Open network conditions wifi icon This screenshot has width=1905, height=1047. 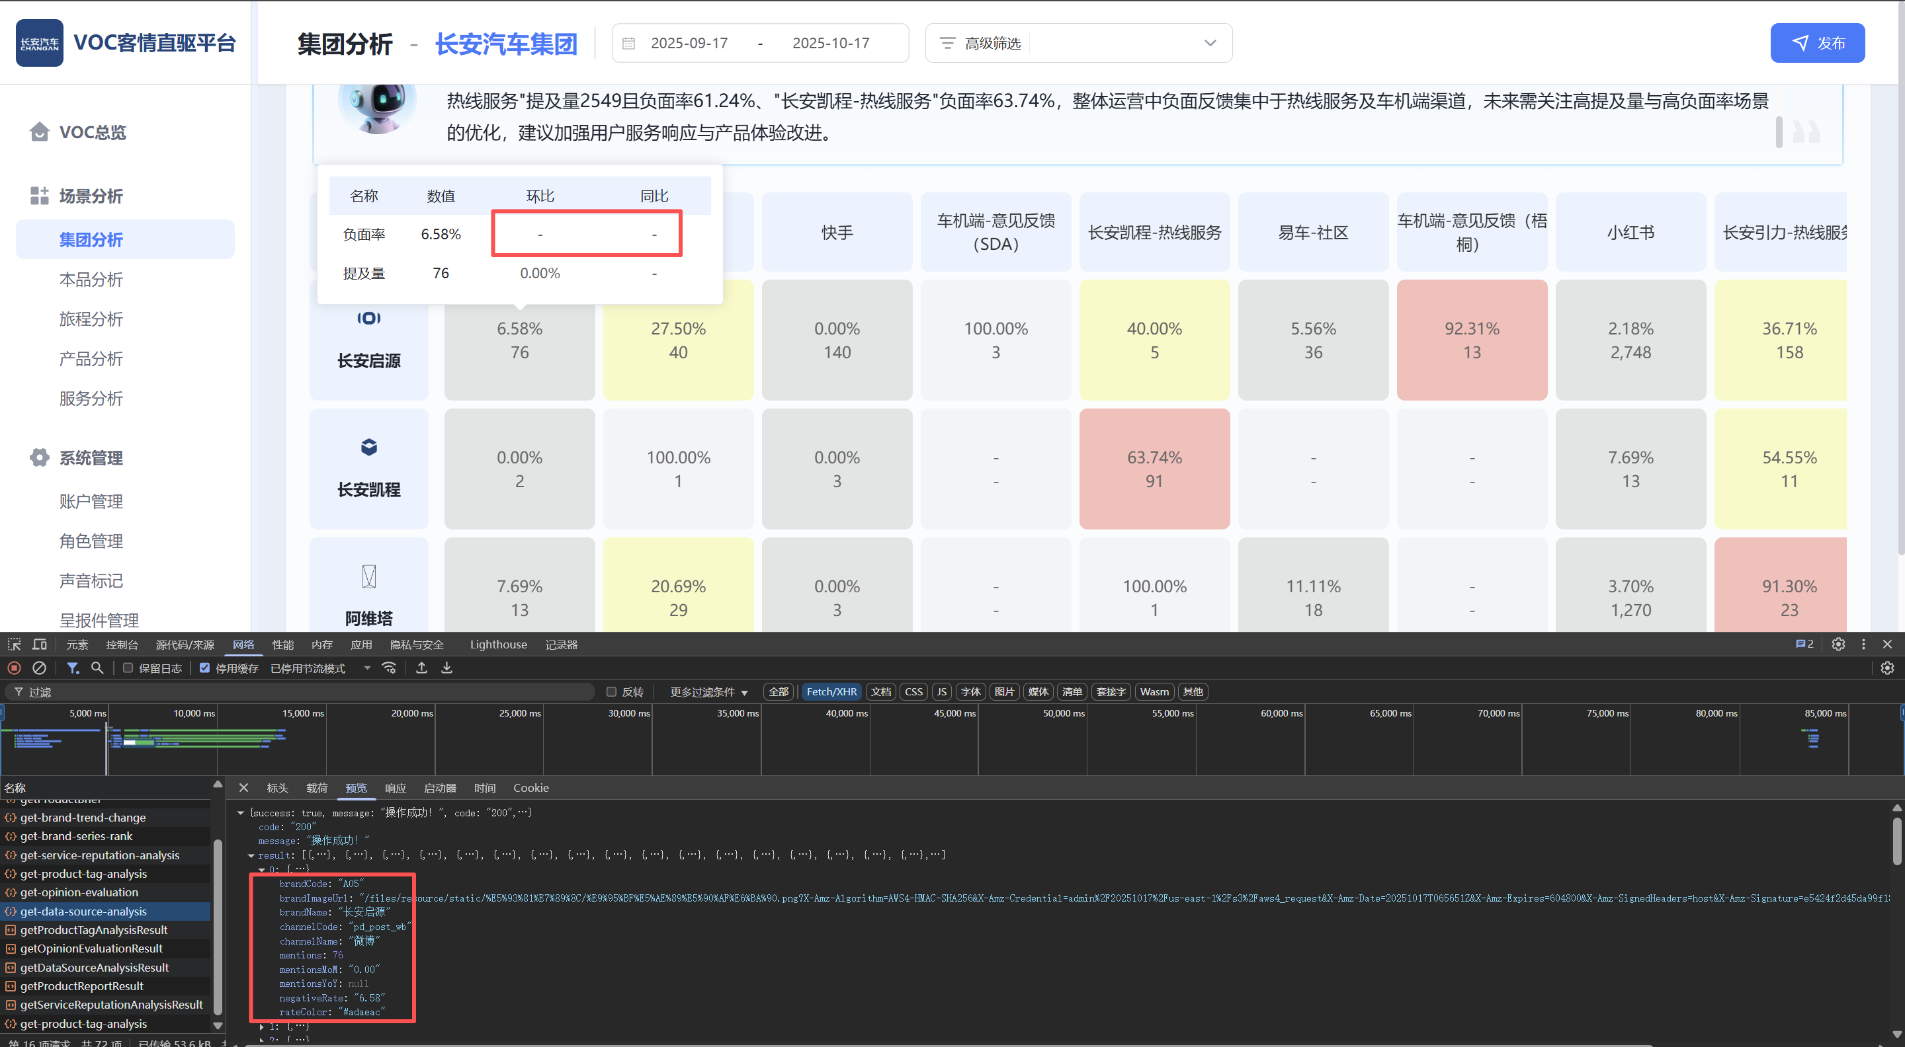coord(389,668)
